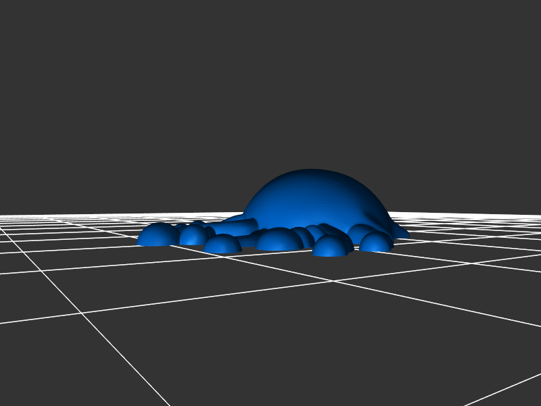The image size is (541, 406).
Task: Select the hemisphere nearest the camera
Action: pos(331,247)
